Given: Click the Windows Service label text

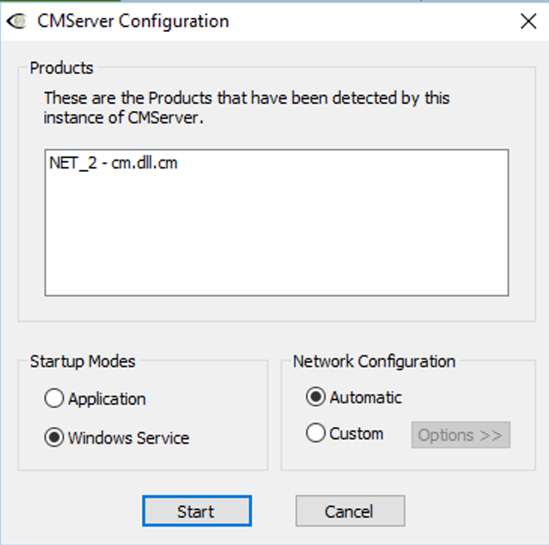Looking at the screenshot, I should pyautogui.click(x=128, y=438).
